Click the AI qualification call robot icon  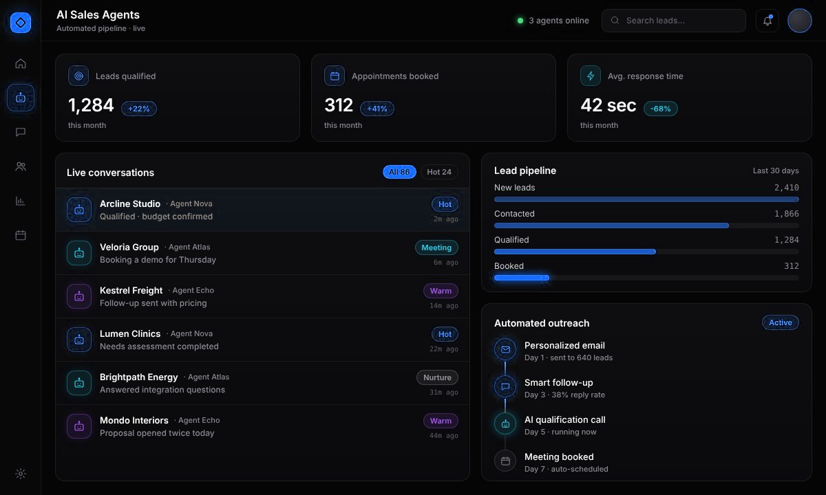(505, 423)
